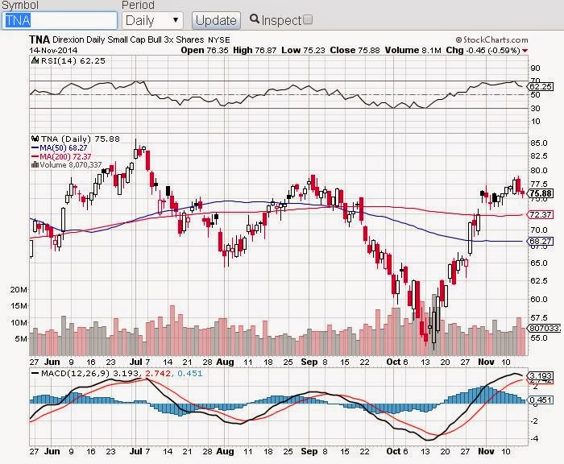Click the MA(200) 72.37 legend text

[x=65, y=157]
